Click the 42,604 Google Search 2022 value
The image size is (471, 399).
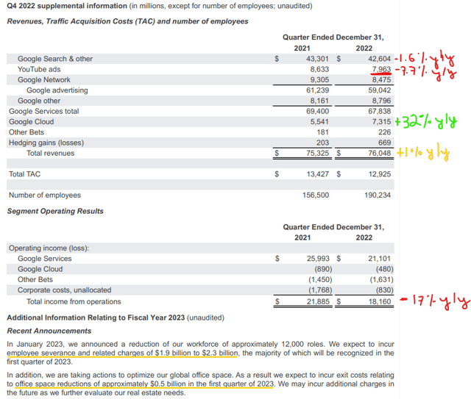380,59
